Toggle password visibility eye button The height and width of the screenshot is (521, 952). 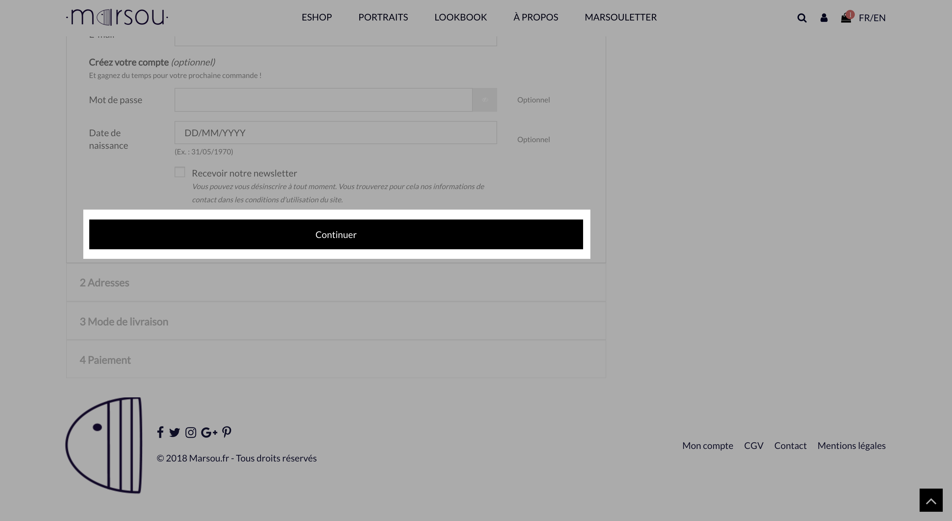(x=485, y=100)
